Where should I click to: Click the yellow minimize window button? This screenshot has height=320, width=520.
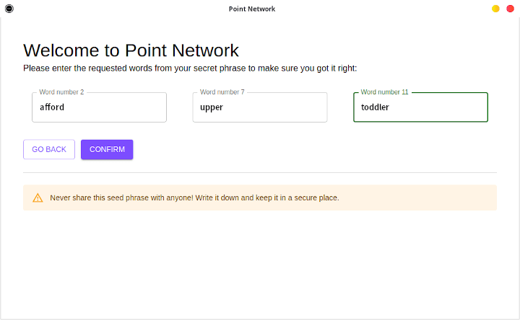click(495, 9)
